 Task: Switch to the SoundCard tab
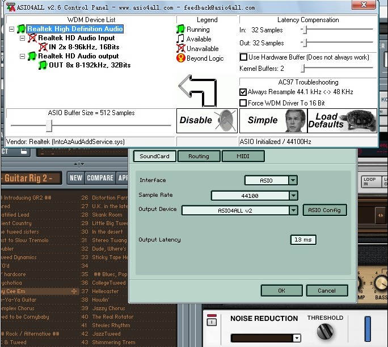click(x=155, y=156)
